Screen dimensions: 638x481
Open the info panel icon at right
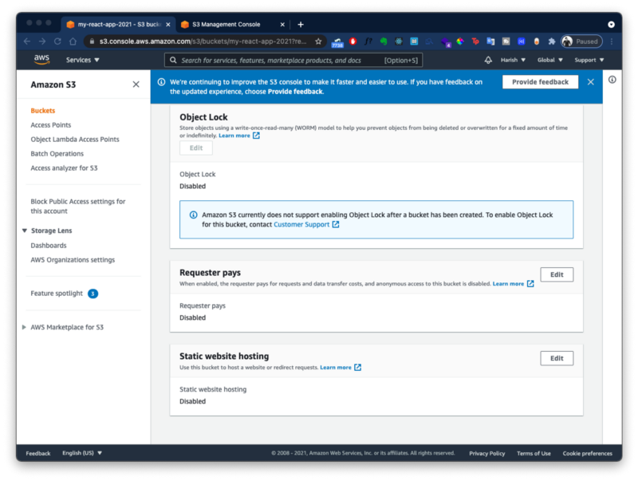pos(612,80)
